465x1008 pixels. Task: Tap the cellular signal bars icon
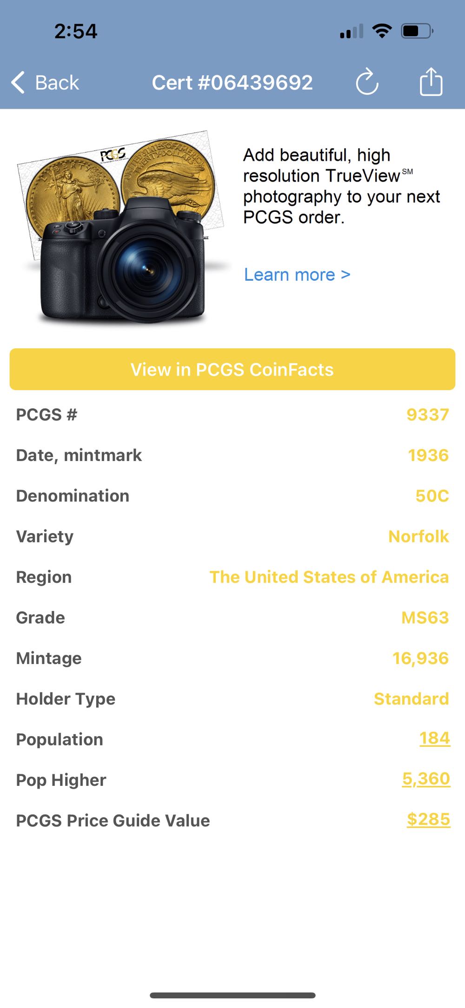tap(352, 32)
